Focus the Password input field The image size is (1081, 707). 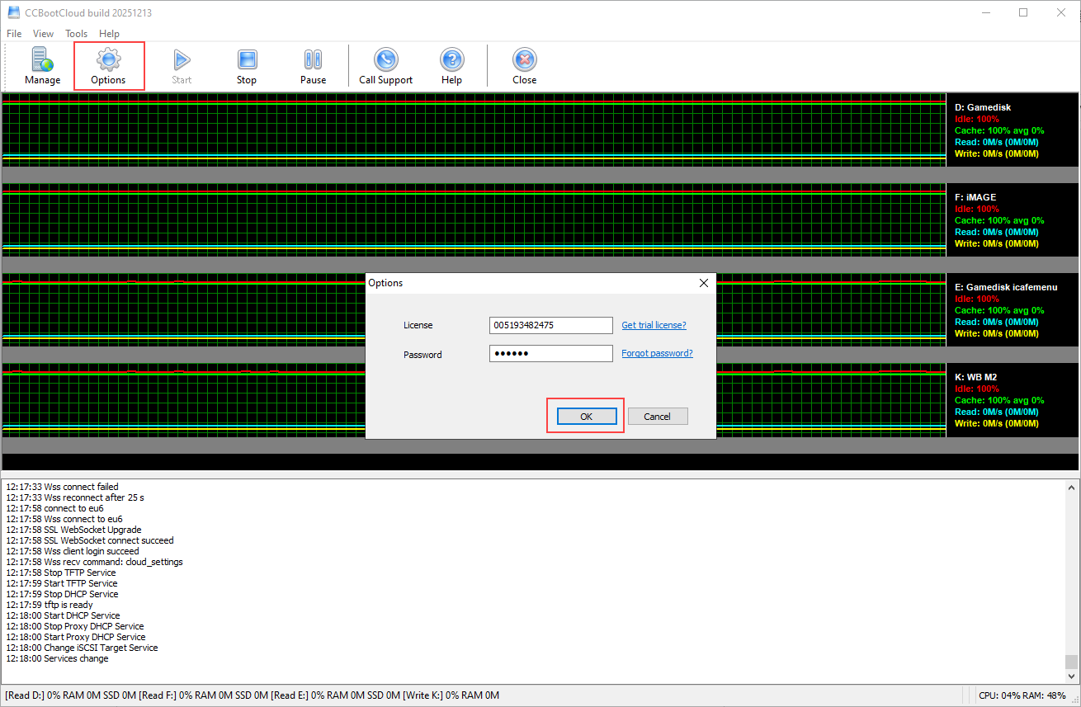coord(550,354)
